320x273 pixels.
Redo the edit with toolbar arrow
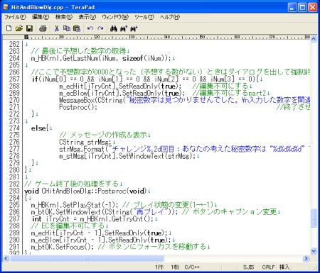100,28
